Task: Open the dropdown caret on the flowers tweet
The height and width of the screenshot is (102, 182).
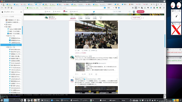Action: pos(117,56)
